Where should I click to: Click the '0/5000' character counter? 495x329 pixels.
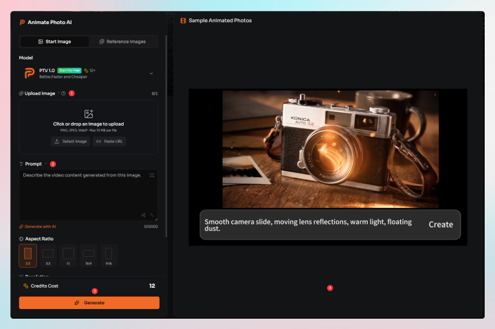coord(151,227)
